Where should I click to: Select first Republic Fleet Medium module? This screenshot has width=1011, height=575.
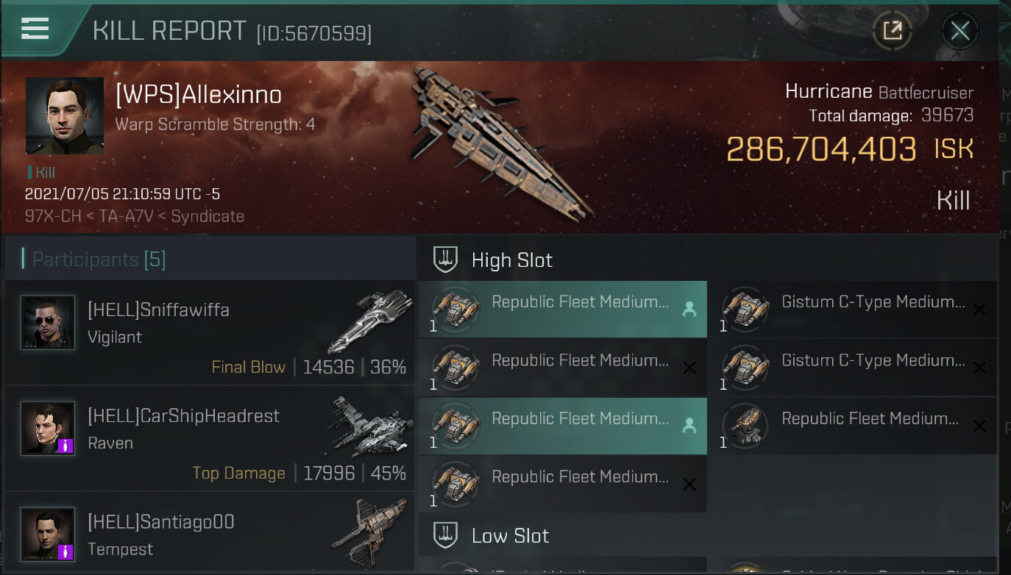coord(563,310)
